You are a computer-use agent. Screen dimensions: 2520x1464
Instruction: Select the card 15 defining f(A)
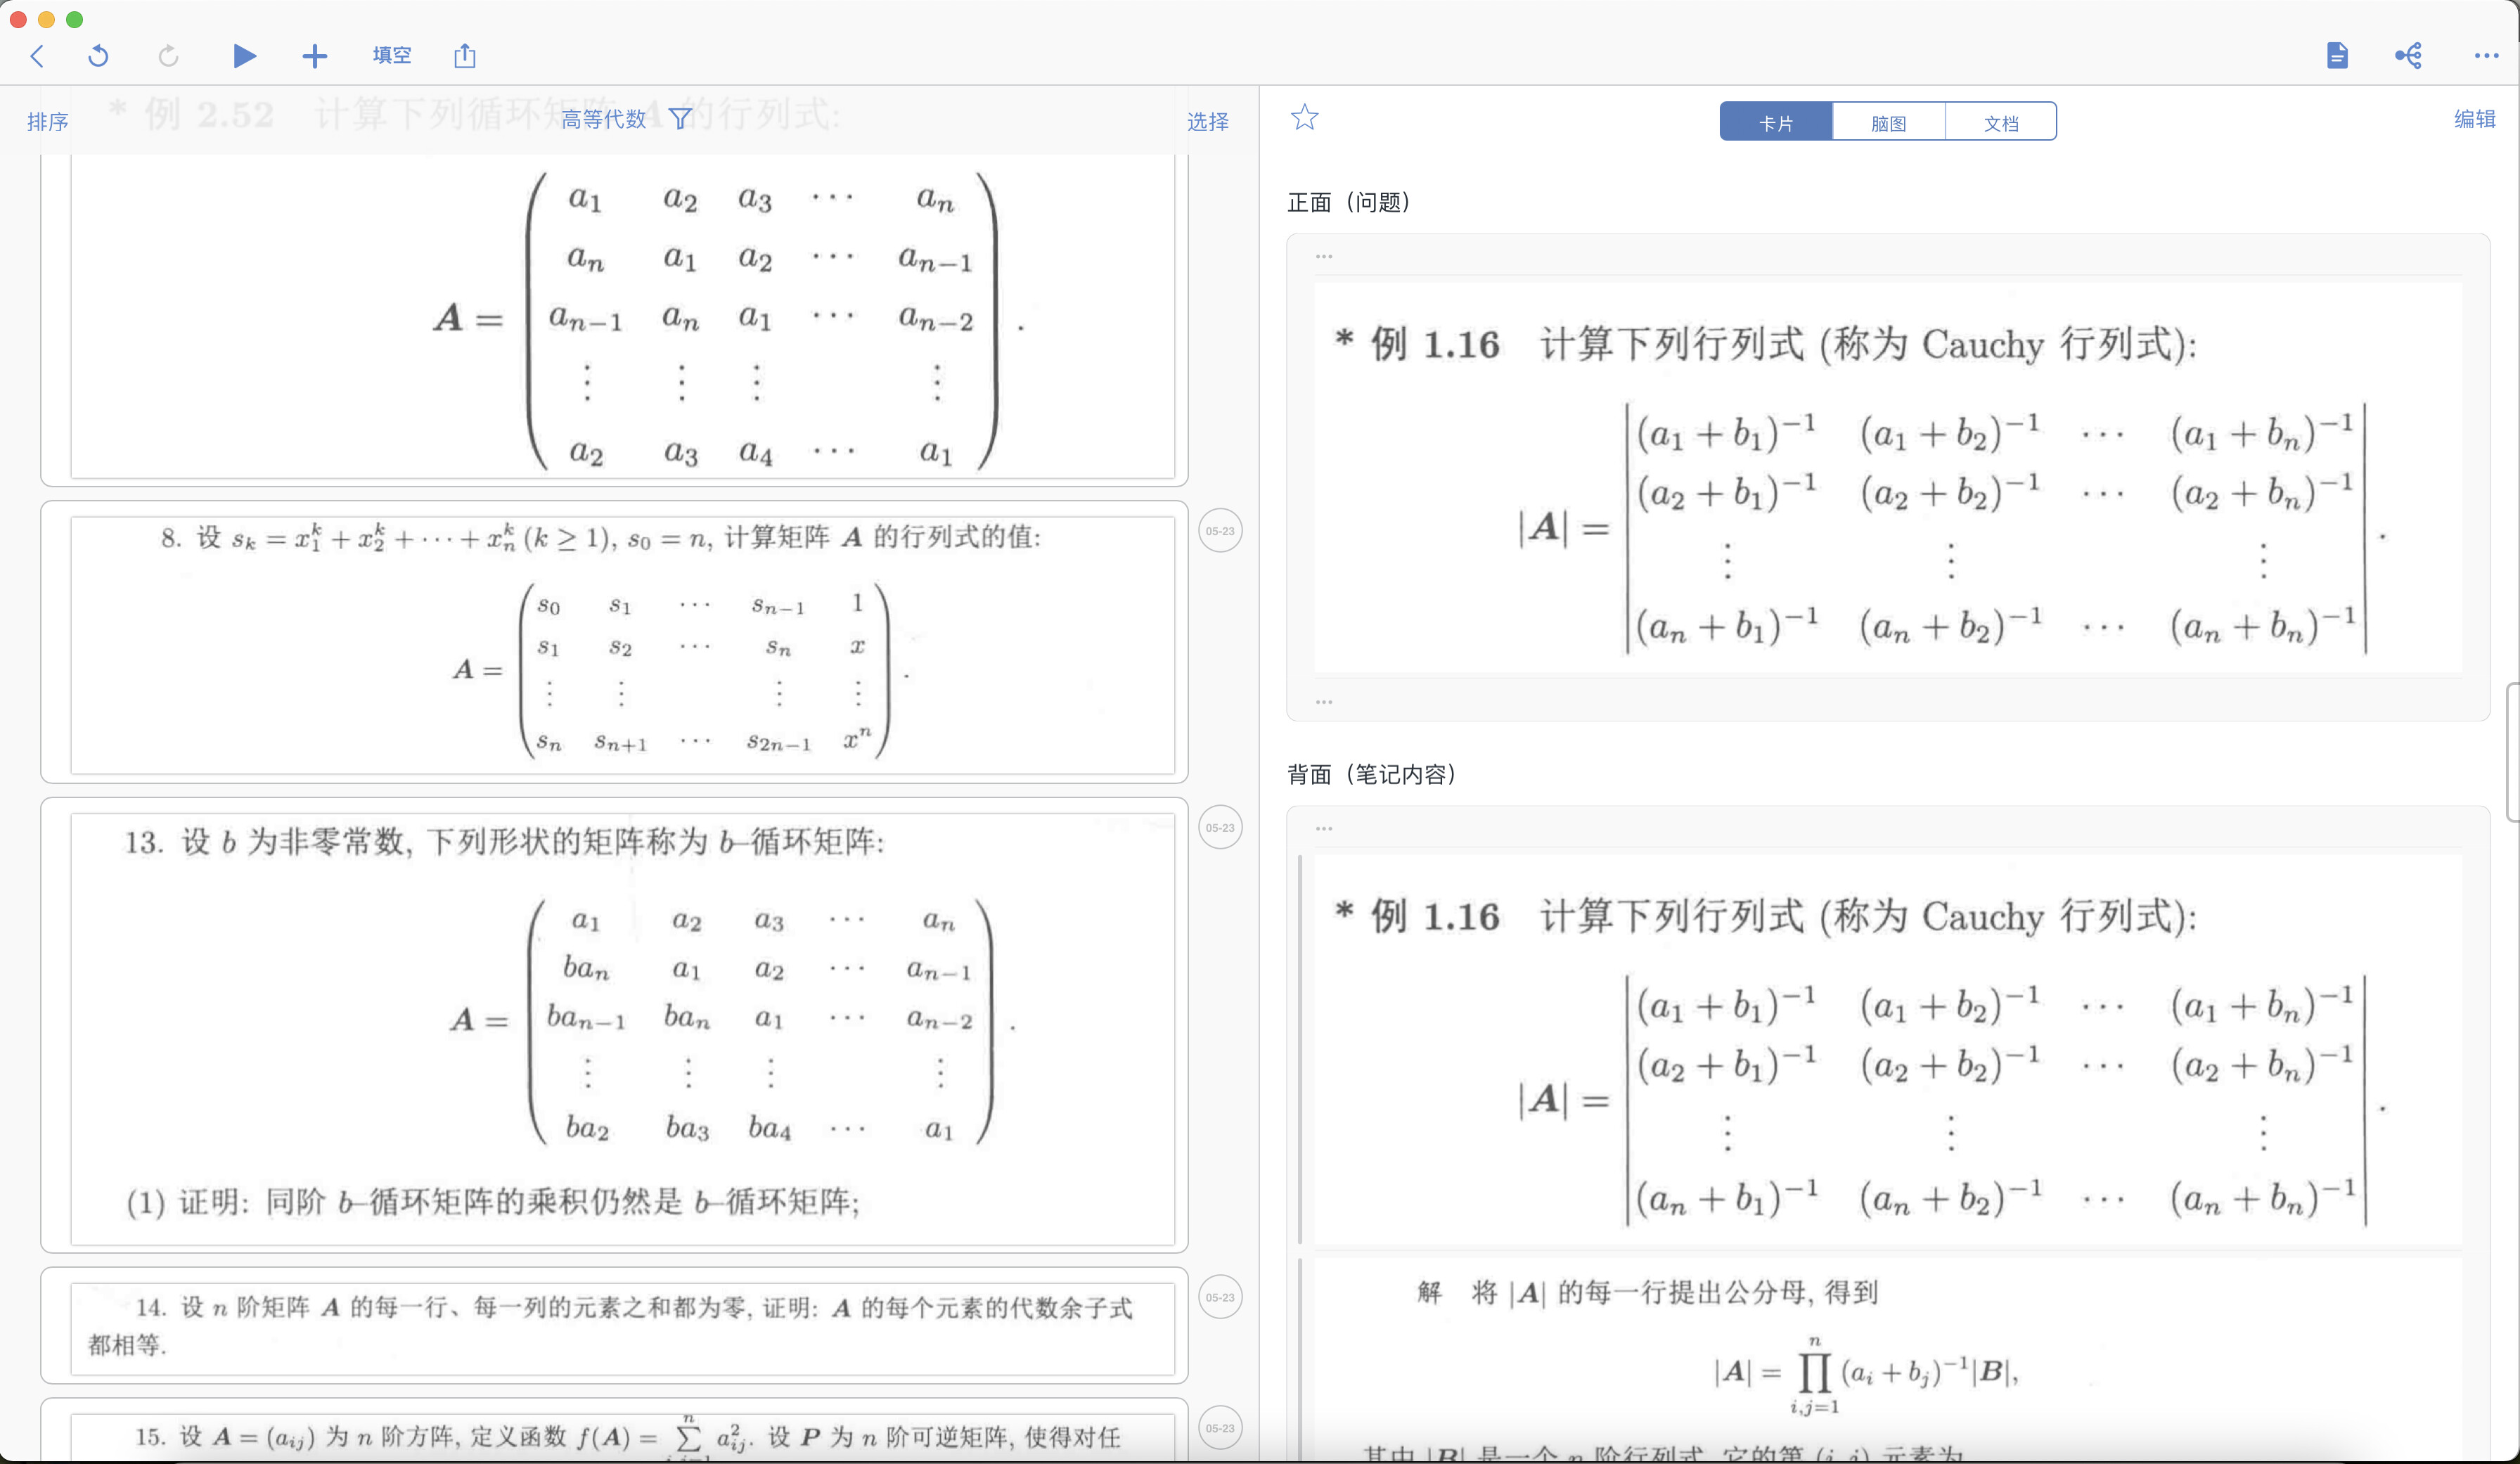[614, 1431]
